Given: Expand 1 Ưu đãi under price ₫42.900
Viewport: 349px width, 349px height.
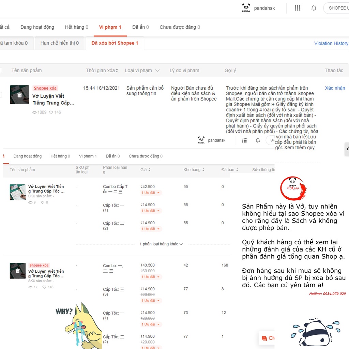Looking at the screenshot, I should pyautogui.click(x=150, y=193).
